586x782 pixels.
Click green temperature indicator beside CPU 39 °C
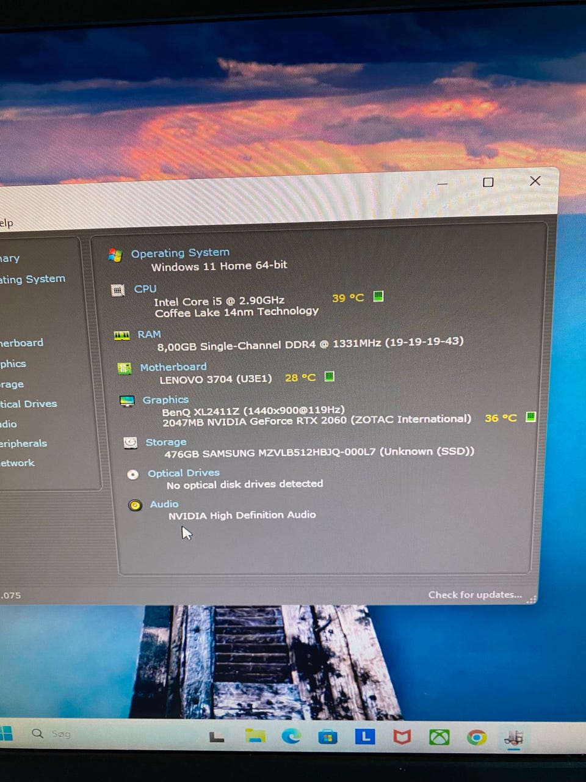click(378, 296)
